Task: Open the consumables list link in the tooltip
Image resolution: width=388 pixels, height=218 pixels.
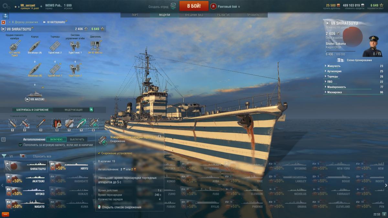Action: 119,207
